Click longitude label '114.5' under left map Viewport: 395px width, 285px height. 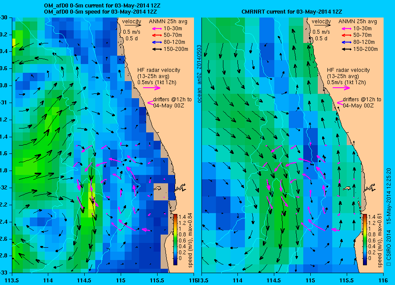tap(84, 281)
